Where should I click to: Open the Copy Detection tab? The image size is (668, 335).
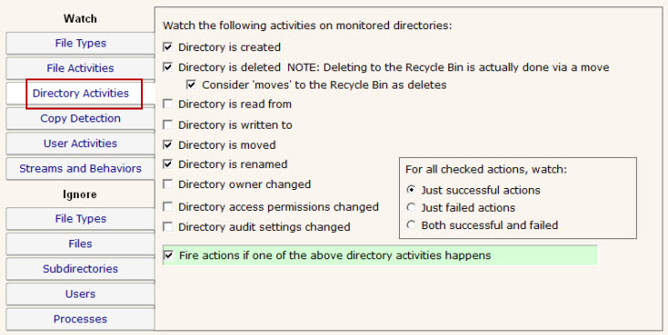point(81,119)
